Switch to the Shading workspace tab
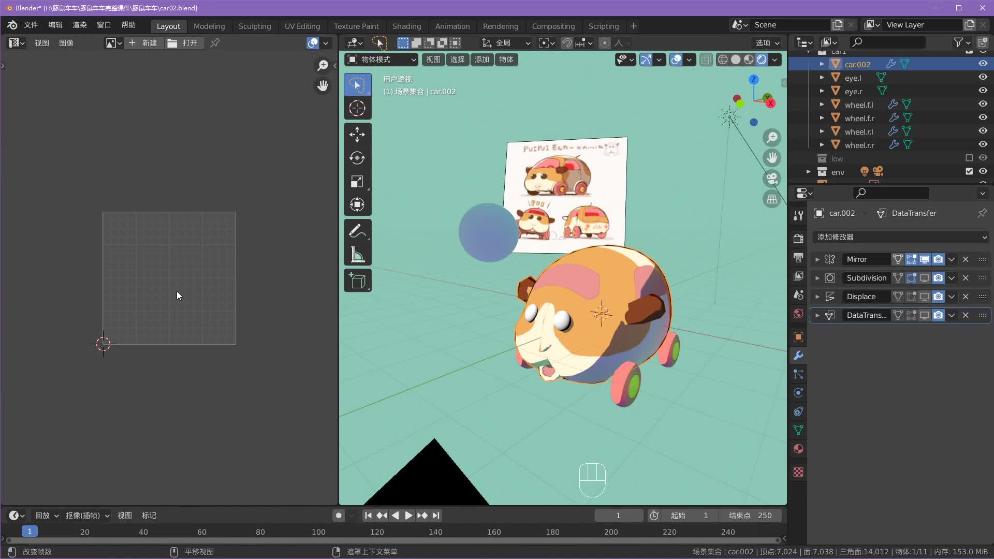Image resolution: width=994 pixels, height=559 pixels. coord(406,26)
